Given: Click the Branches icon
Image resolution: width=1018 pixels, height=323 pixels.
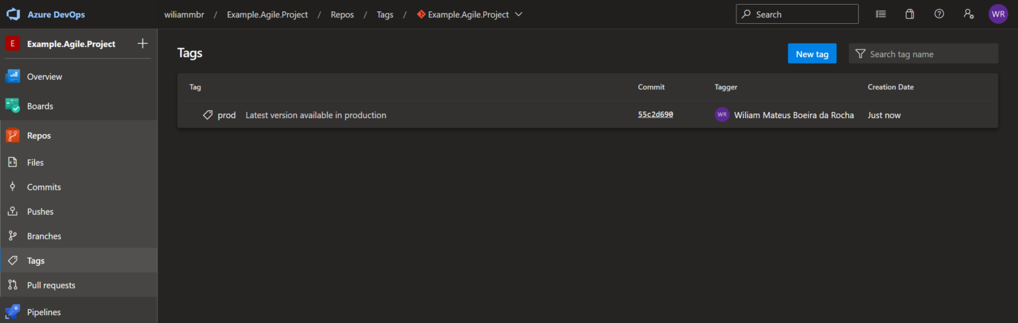Looking at the screenshot, I should click(x=13, y=236).
